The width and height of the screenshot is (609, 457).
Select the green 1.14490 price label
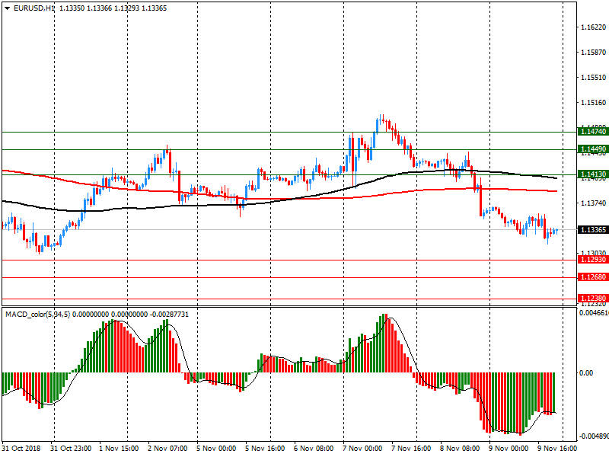tap(591, 149)
